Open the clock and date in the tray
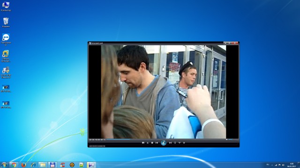 [x=292, y=165]
